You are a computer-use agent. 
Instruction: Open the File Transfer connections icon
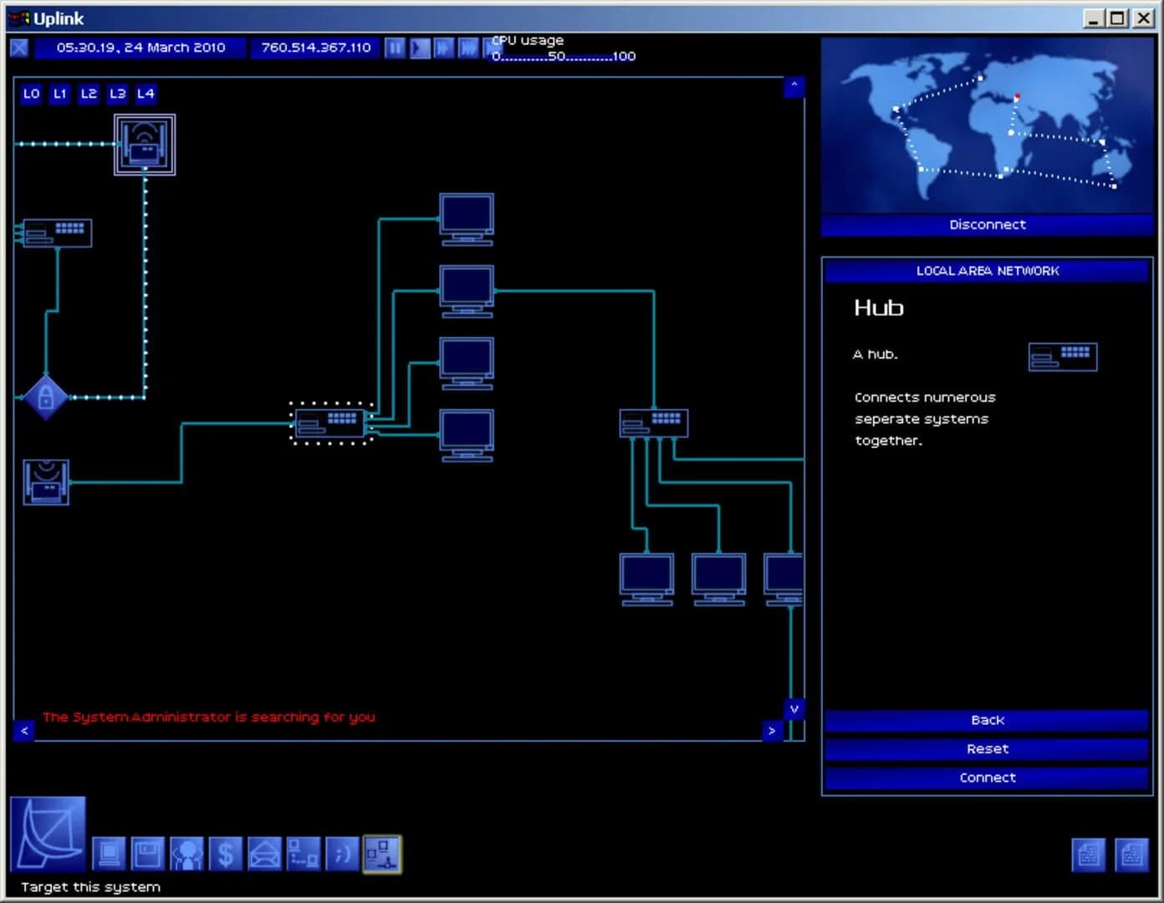[x=303, y=853]
